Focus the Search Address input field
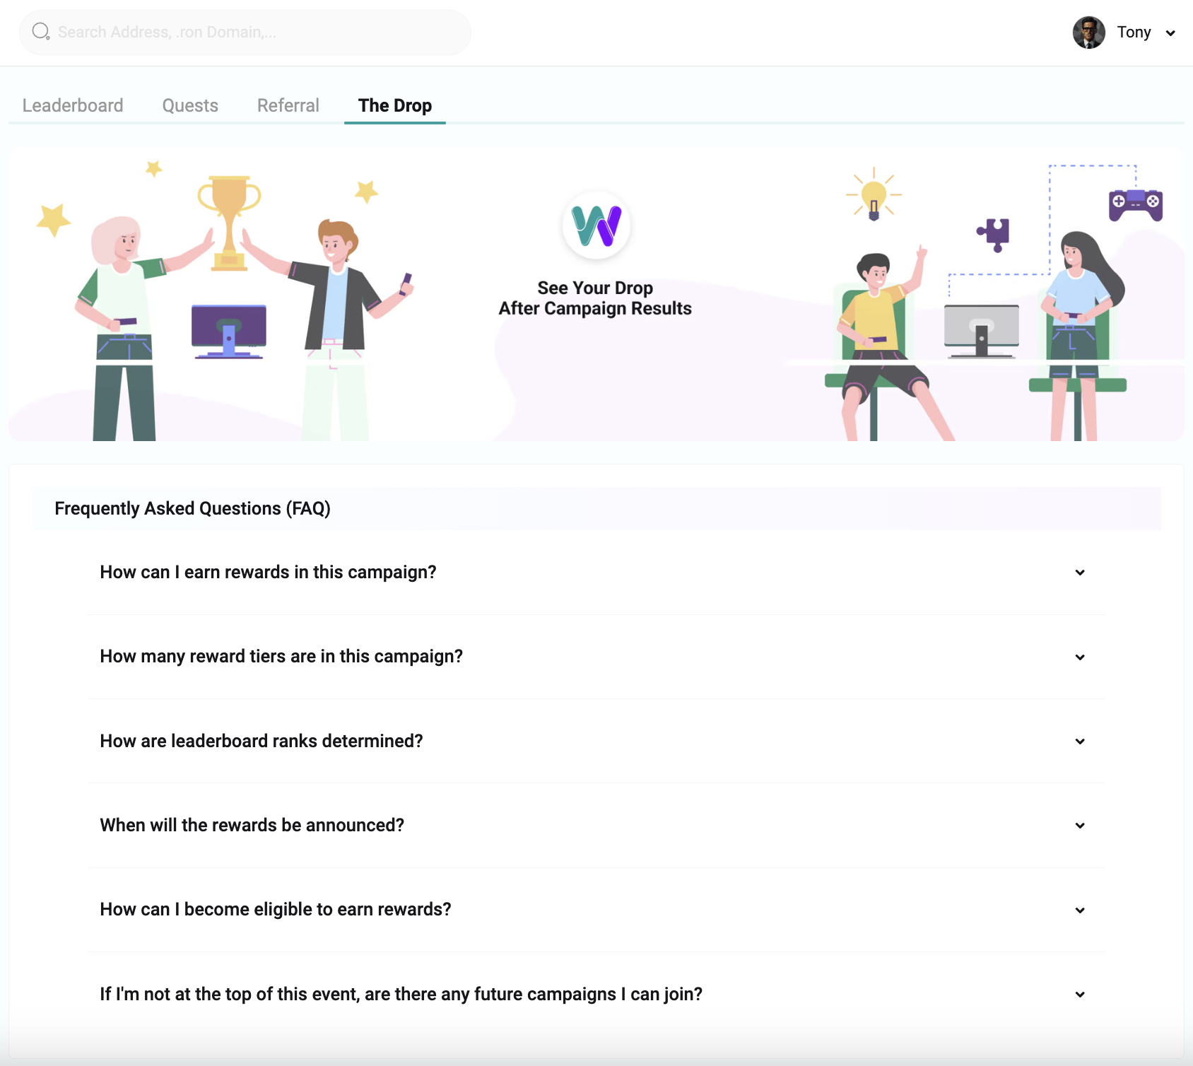 [245, 33]
